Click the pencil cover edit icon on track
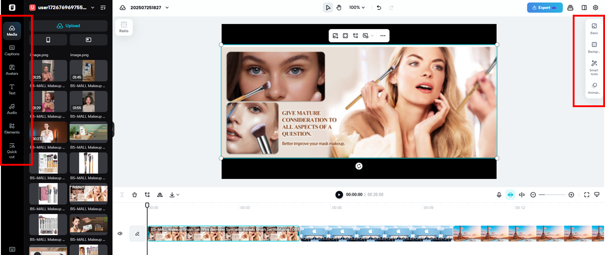 click(x=137, y=234)
